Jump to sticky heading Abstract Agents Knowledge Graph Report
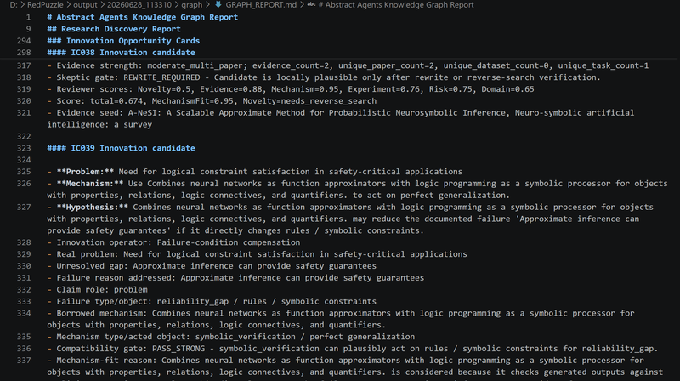Viewport: 680px width, 381px height. click(143, 17)
